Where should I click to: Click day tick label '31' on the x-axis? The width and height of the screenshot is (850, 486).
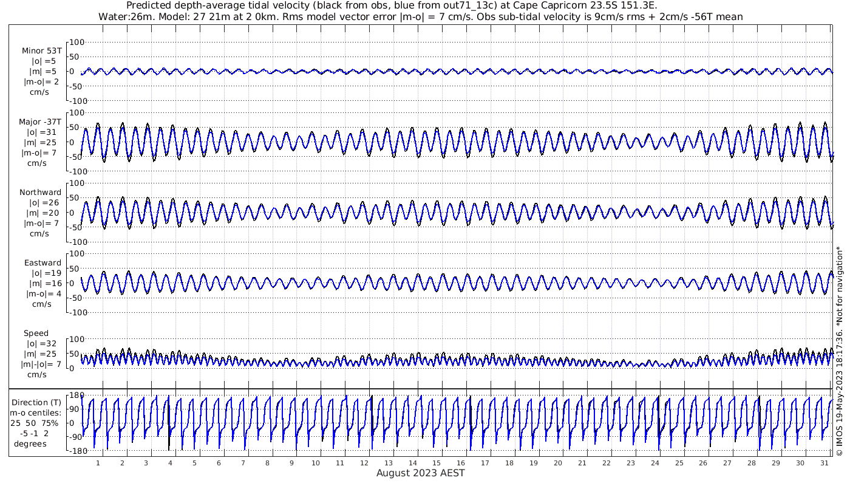824,463
